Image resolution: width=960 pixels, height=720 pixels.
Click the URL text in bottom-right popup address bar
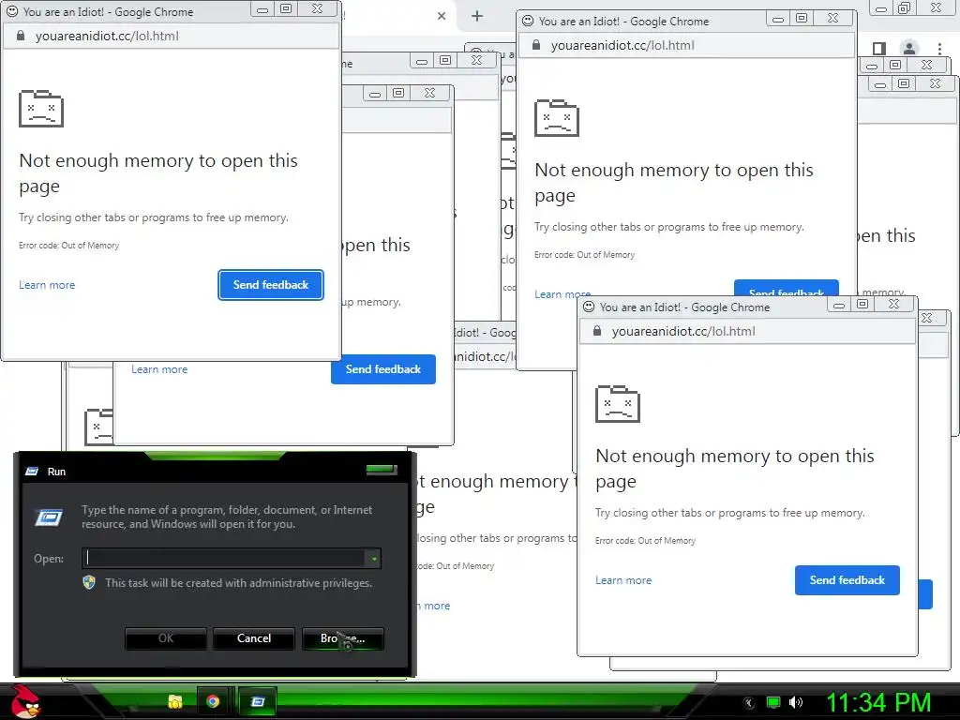tap(683, 331)
